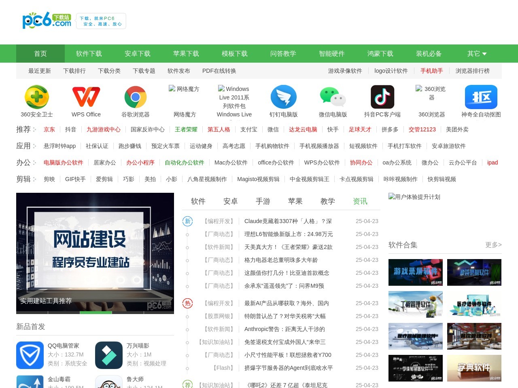Click the 热 badge in news list
Screen dimensions: 518x388
coord(188,303)
